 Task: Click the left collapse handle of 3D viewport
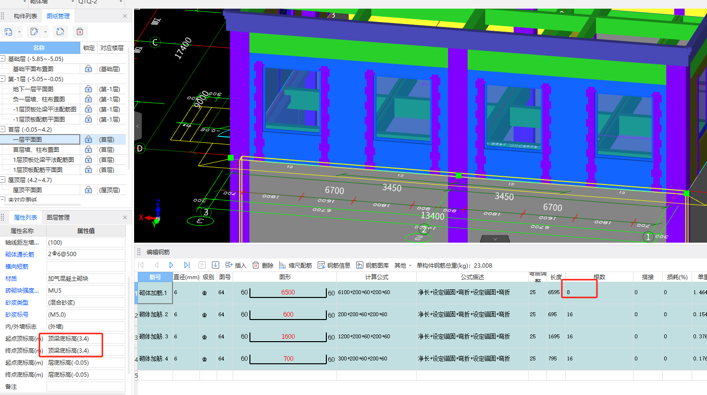coord(138,126)
